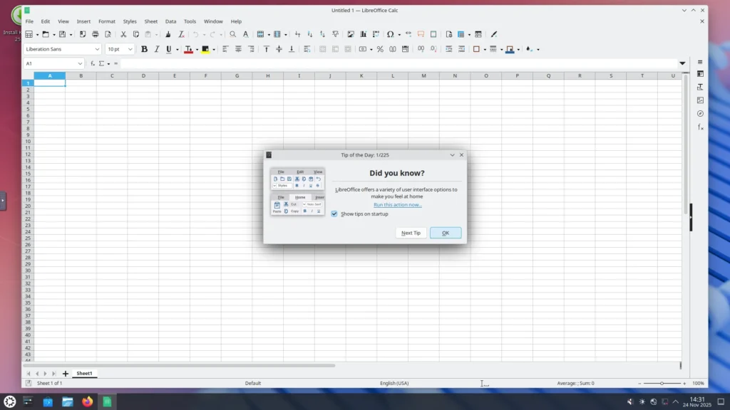
Task: Insert a special character via the toolbar
Action: (x=390, y=33)
